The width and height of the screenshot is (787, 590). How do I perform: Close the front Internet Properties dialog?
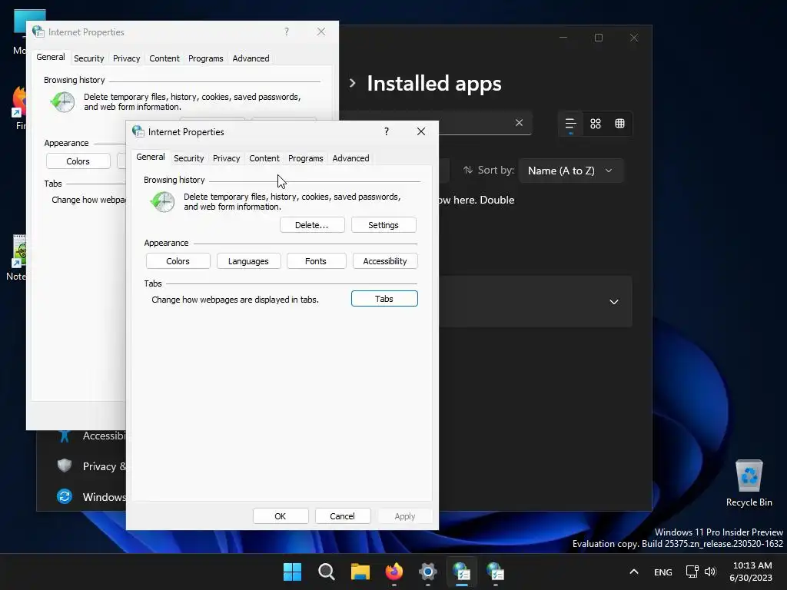[421, 131]
